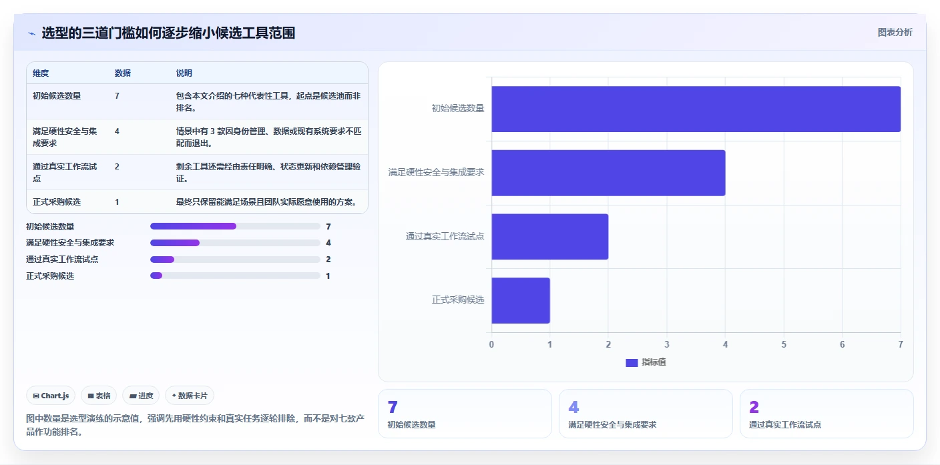Click the 正式采购候选 progress bar
Viewport: 940px width, 465px height.
click(x=235, y=276)
